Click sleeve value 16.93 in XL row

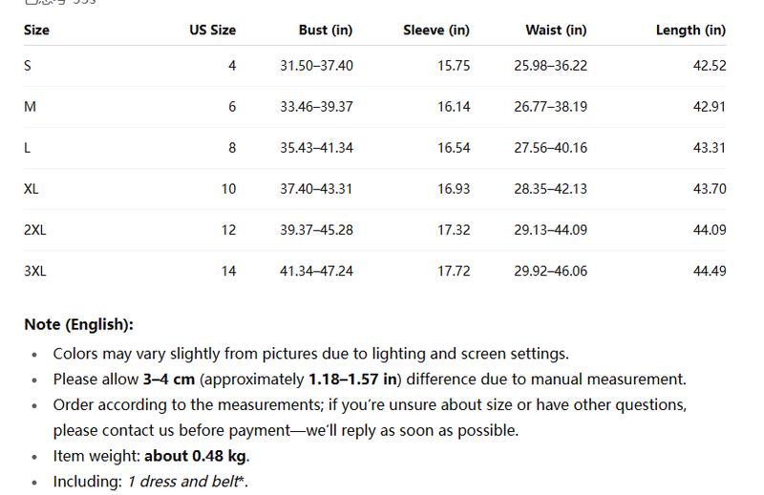(x=454, y=189)
